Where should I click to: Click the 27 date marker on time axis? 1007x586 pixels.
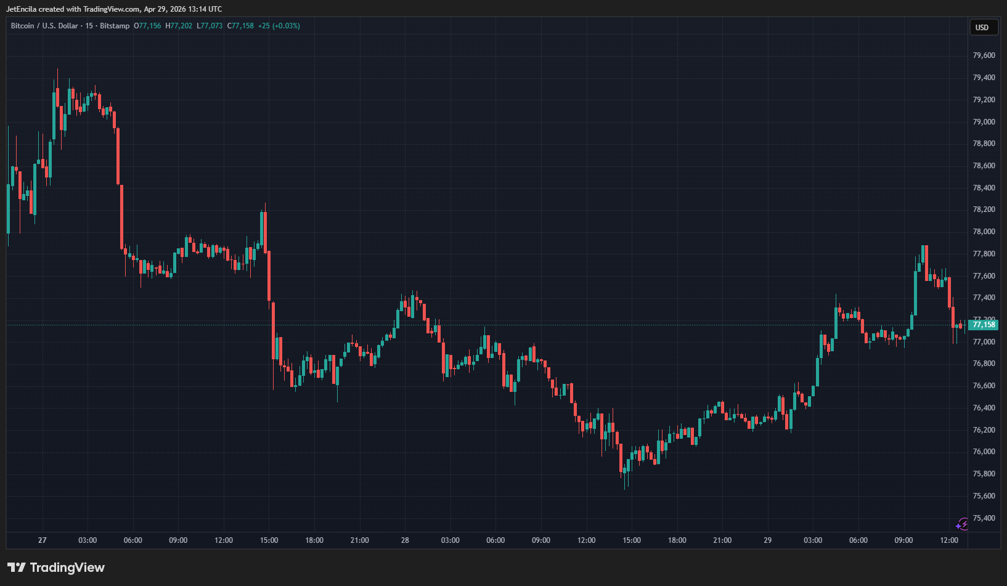point(42,540)
